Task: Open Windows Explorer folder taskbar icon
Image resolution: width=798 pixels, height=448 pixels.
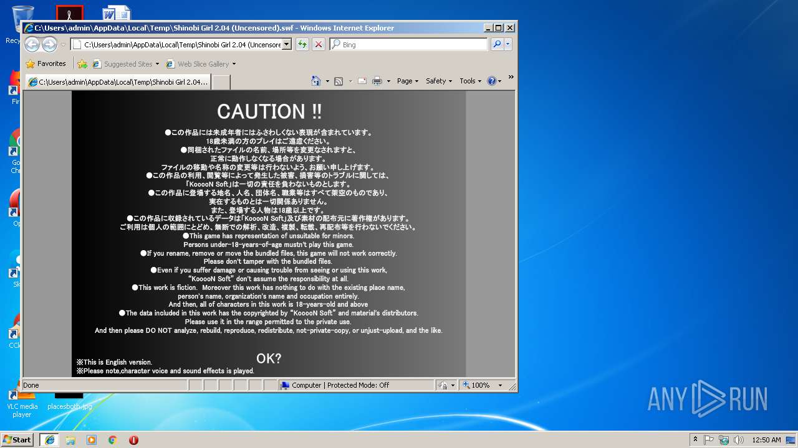Action: pos(70,439)
